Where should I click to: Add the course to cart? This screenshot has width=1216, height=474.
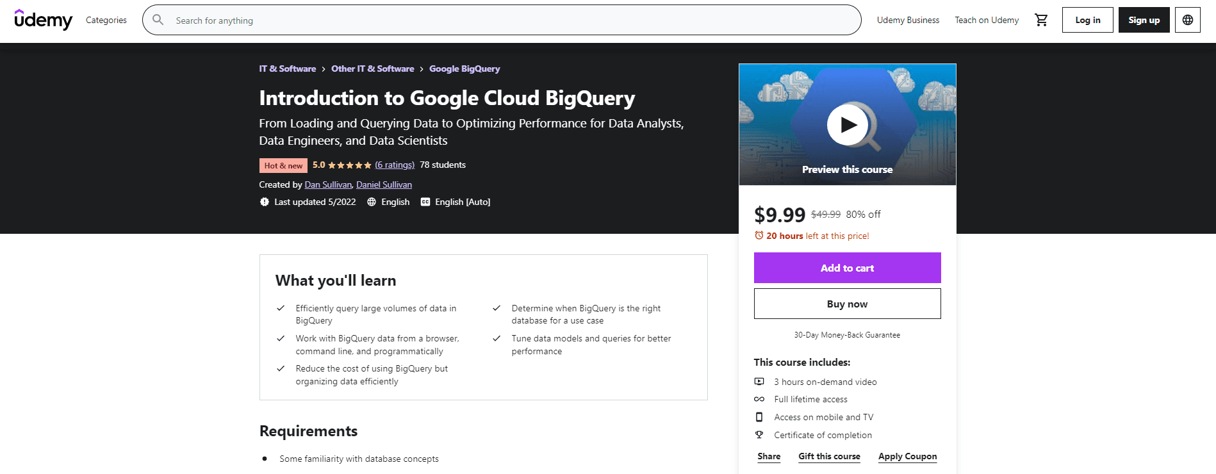click(847, 268)
